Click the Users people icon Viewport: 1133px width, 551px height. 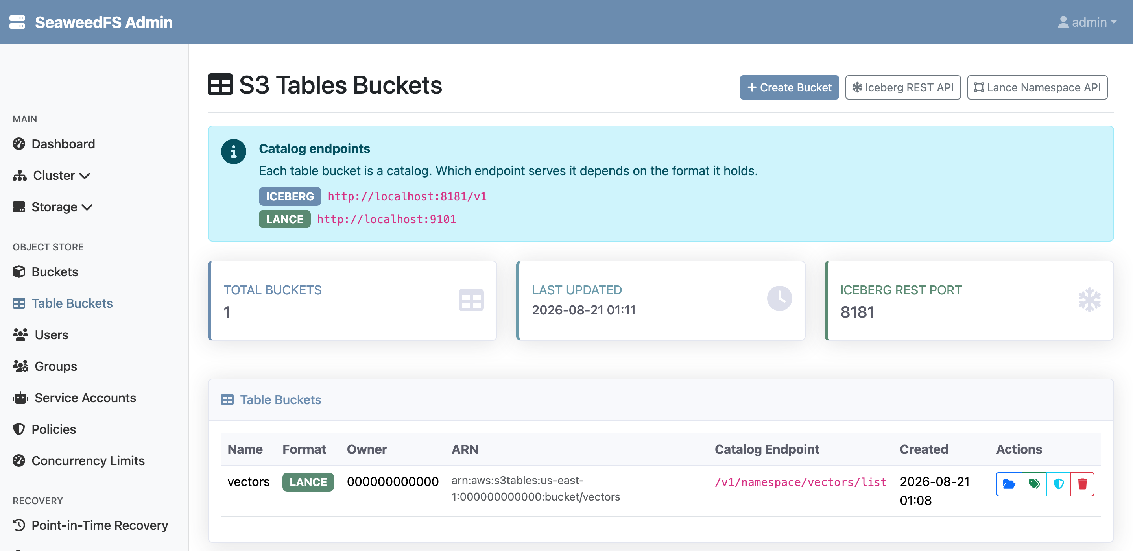[x=20, y=335]
